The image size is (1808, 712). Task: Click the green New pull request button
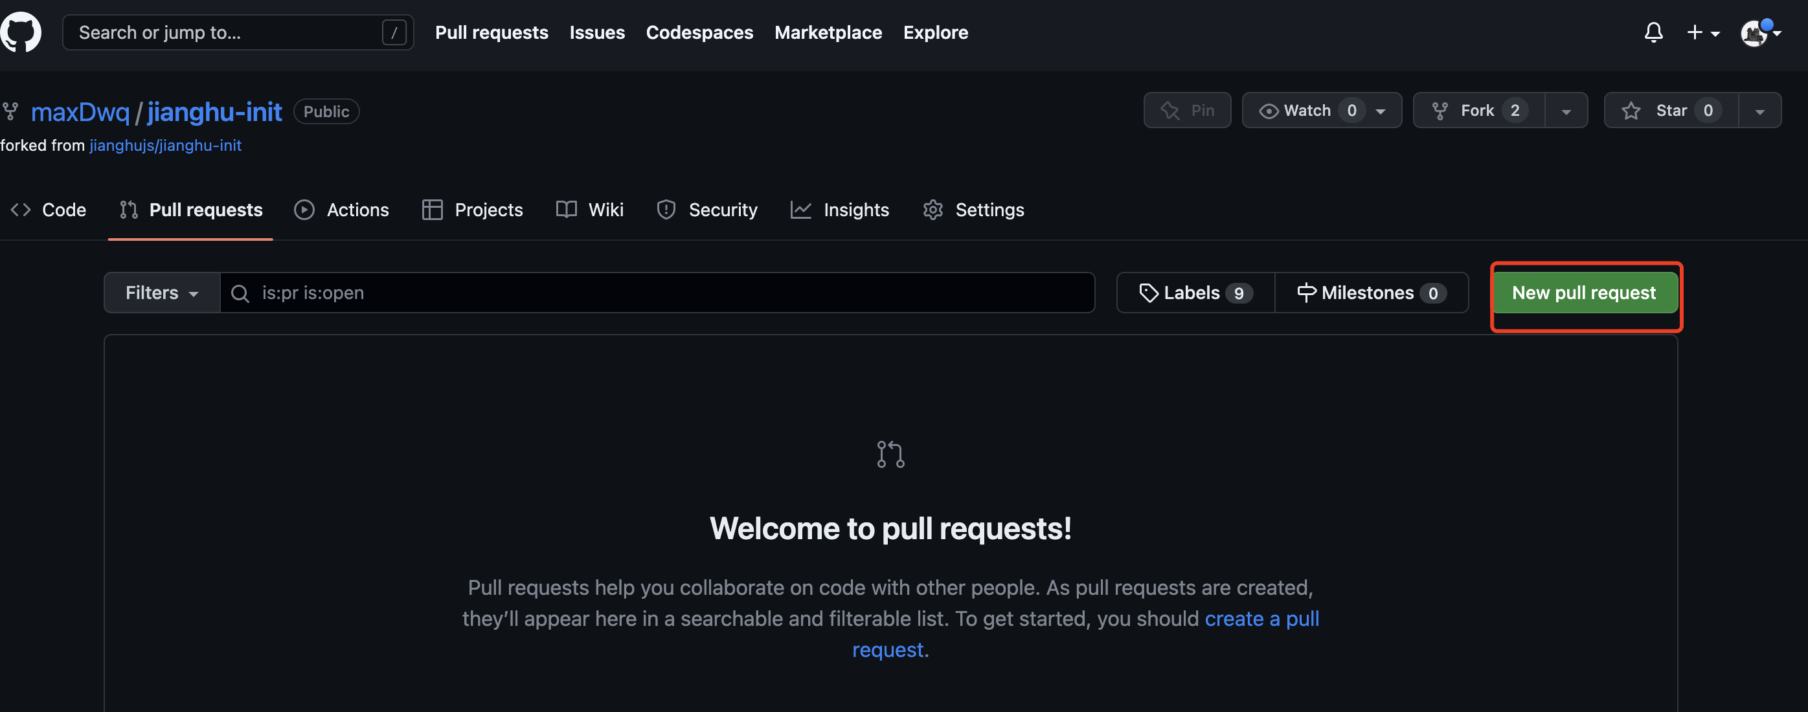1583,293
